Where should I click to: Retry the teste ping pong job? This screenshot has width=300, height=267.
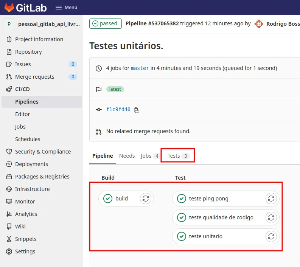pyautogui.click(x=271, y=199)
